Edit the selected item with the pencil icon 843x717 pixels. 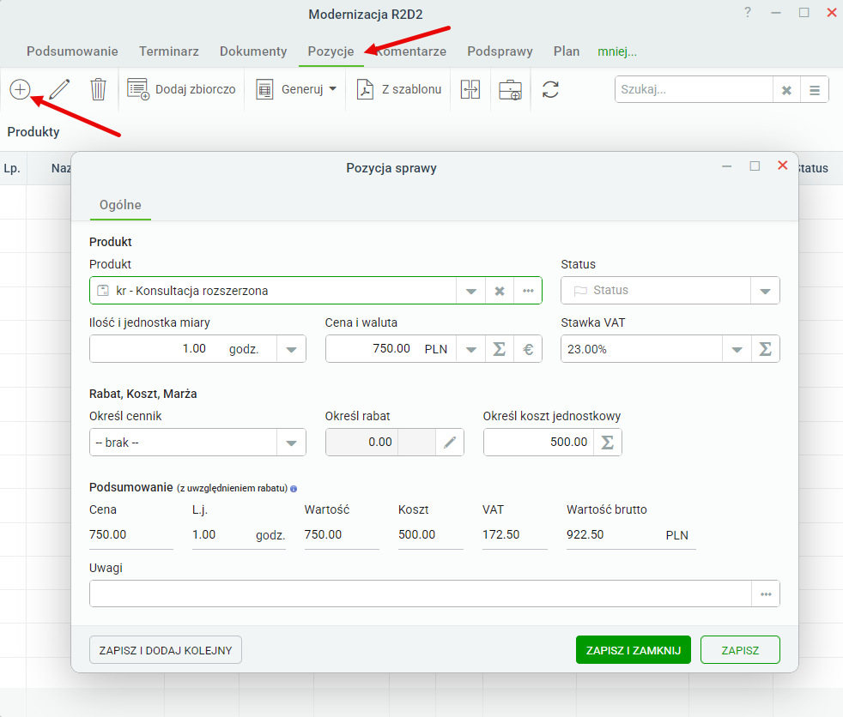59,89
